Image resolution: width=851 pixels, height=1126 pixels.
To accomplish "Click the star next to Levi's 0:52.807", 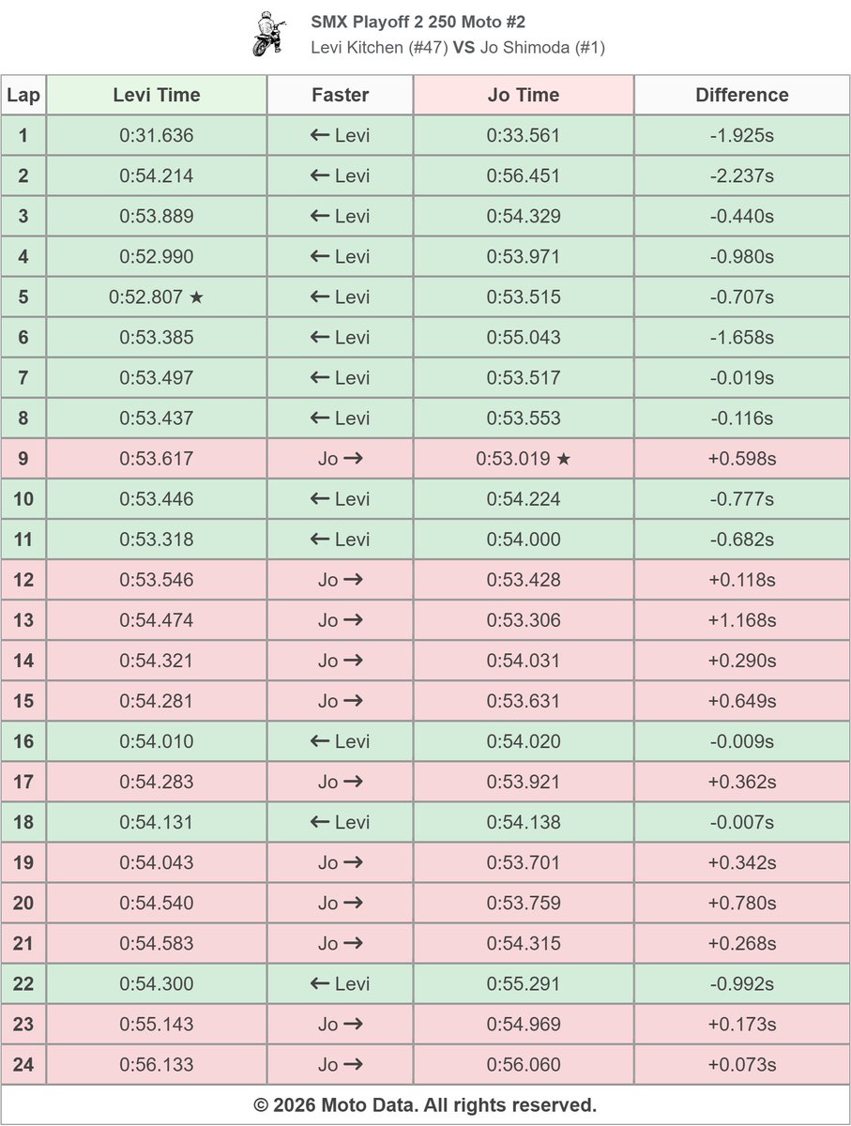I will [196, 297].
